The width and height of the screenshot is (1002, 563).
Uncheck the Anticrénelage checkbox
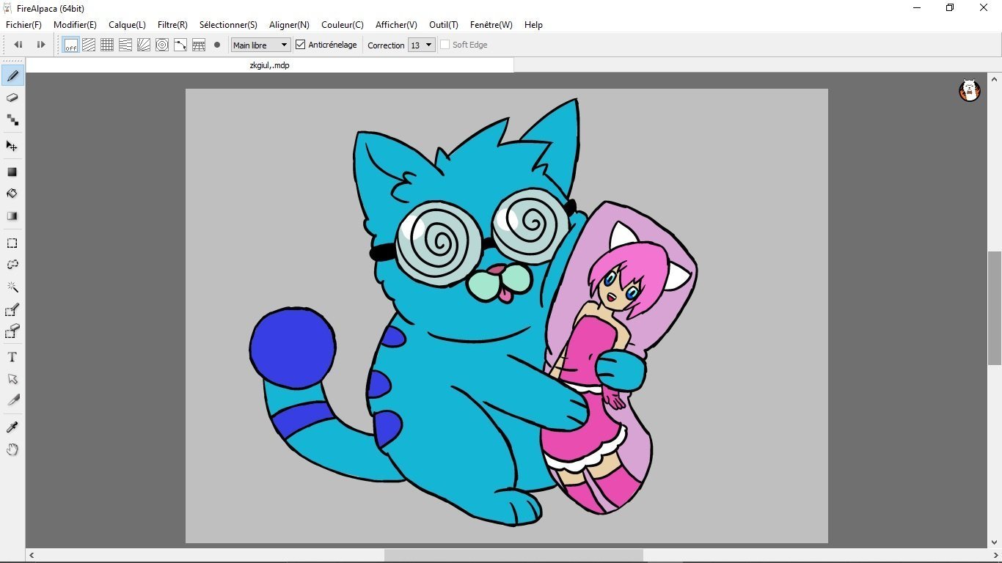click(x=301, y=45)
